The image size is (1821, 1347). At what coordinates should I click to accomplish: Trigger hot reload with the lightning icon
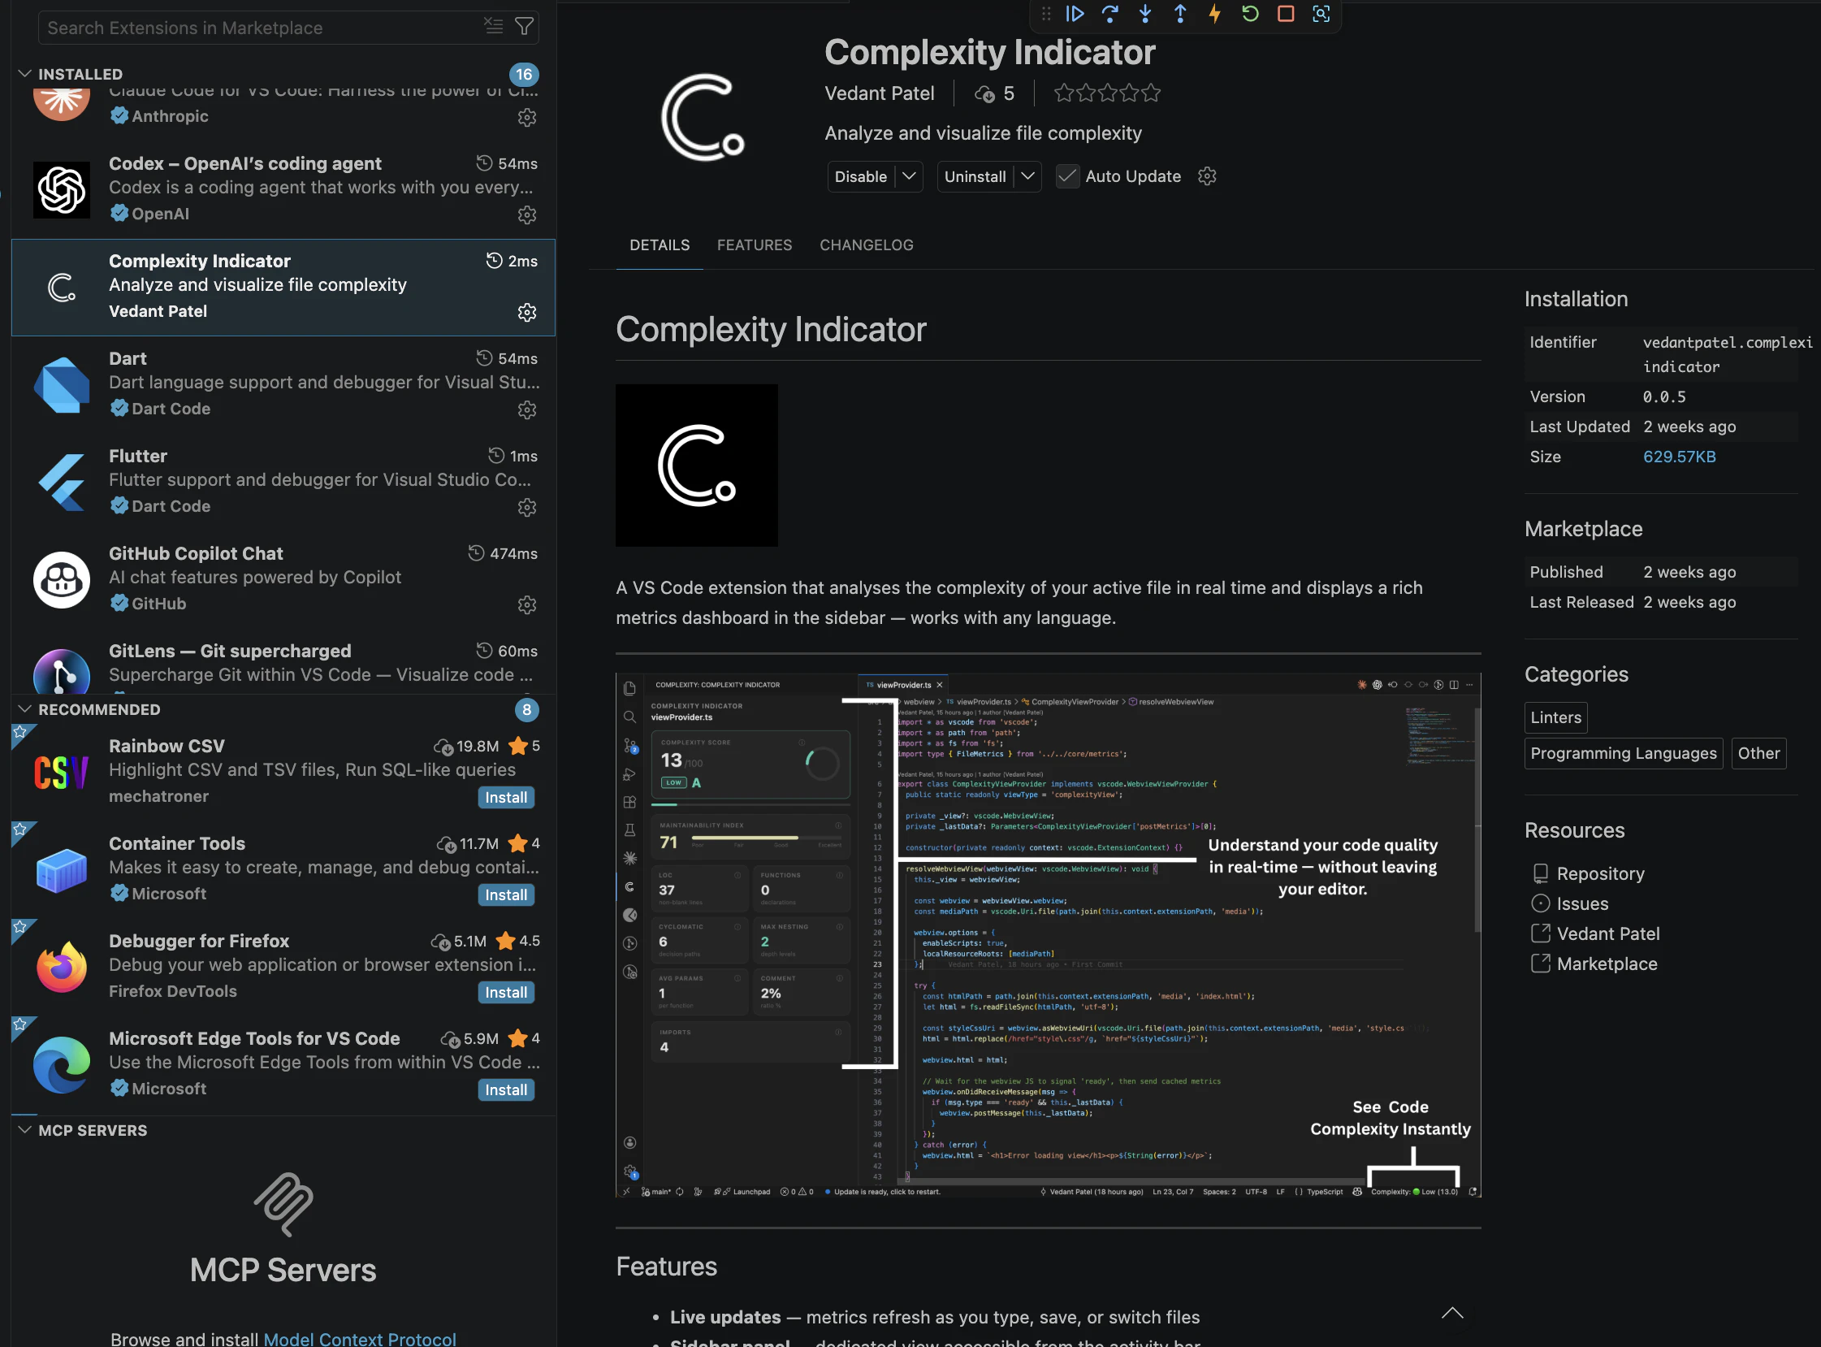tap(1214, 14)
